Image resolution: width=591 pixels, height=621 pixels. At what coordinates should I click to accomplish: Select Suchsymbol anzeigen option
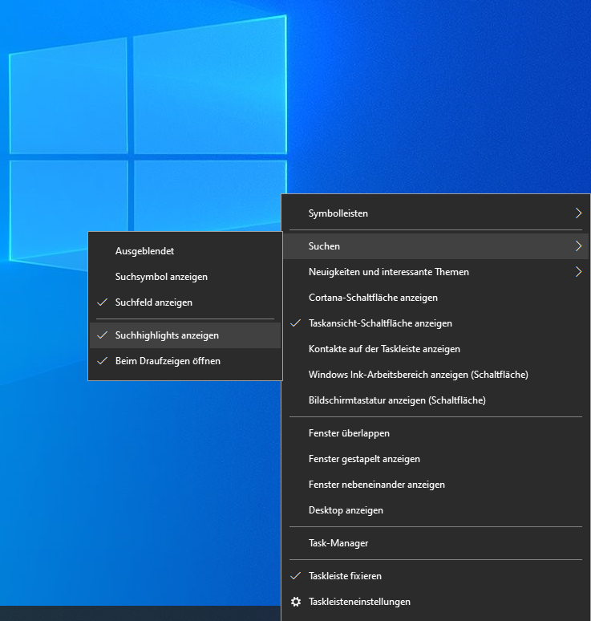pos(185,277)
